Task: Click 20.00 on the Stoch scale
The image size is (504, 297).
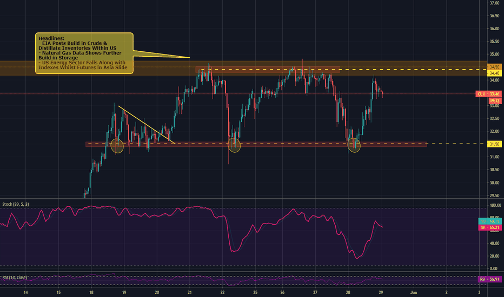Action: [494, 256]
